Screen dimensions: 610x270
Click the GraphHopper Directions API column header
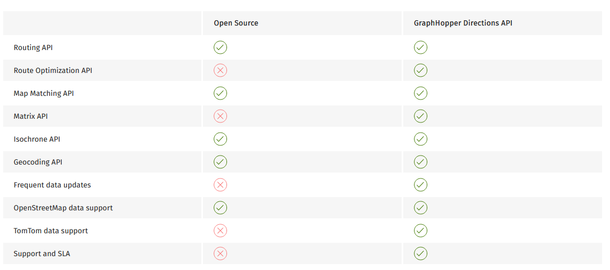[x=463, y=23]
